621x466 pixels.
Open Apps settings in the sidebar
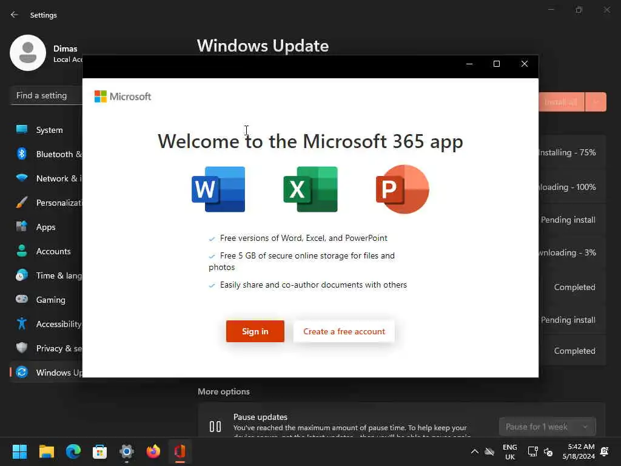point(46,227)
